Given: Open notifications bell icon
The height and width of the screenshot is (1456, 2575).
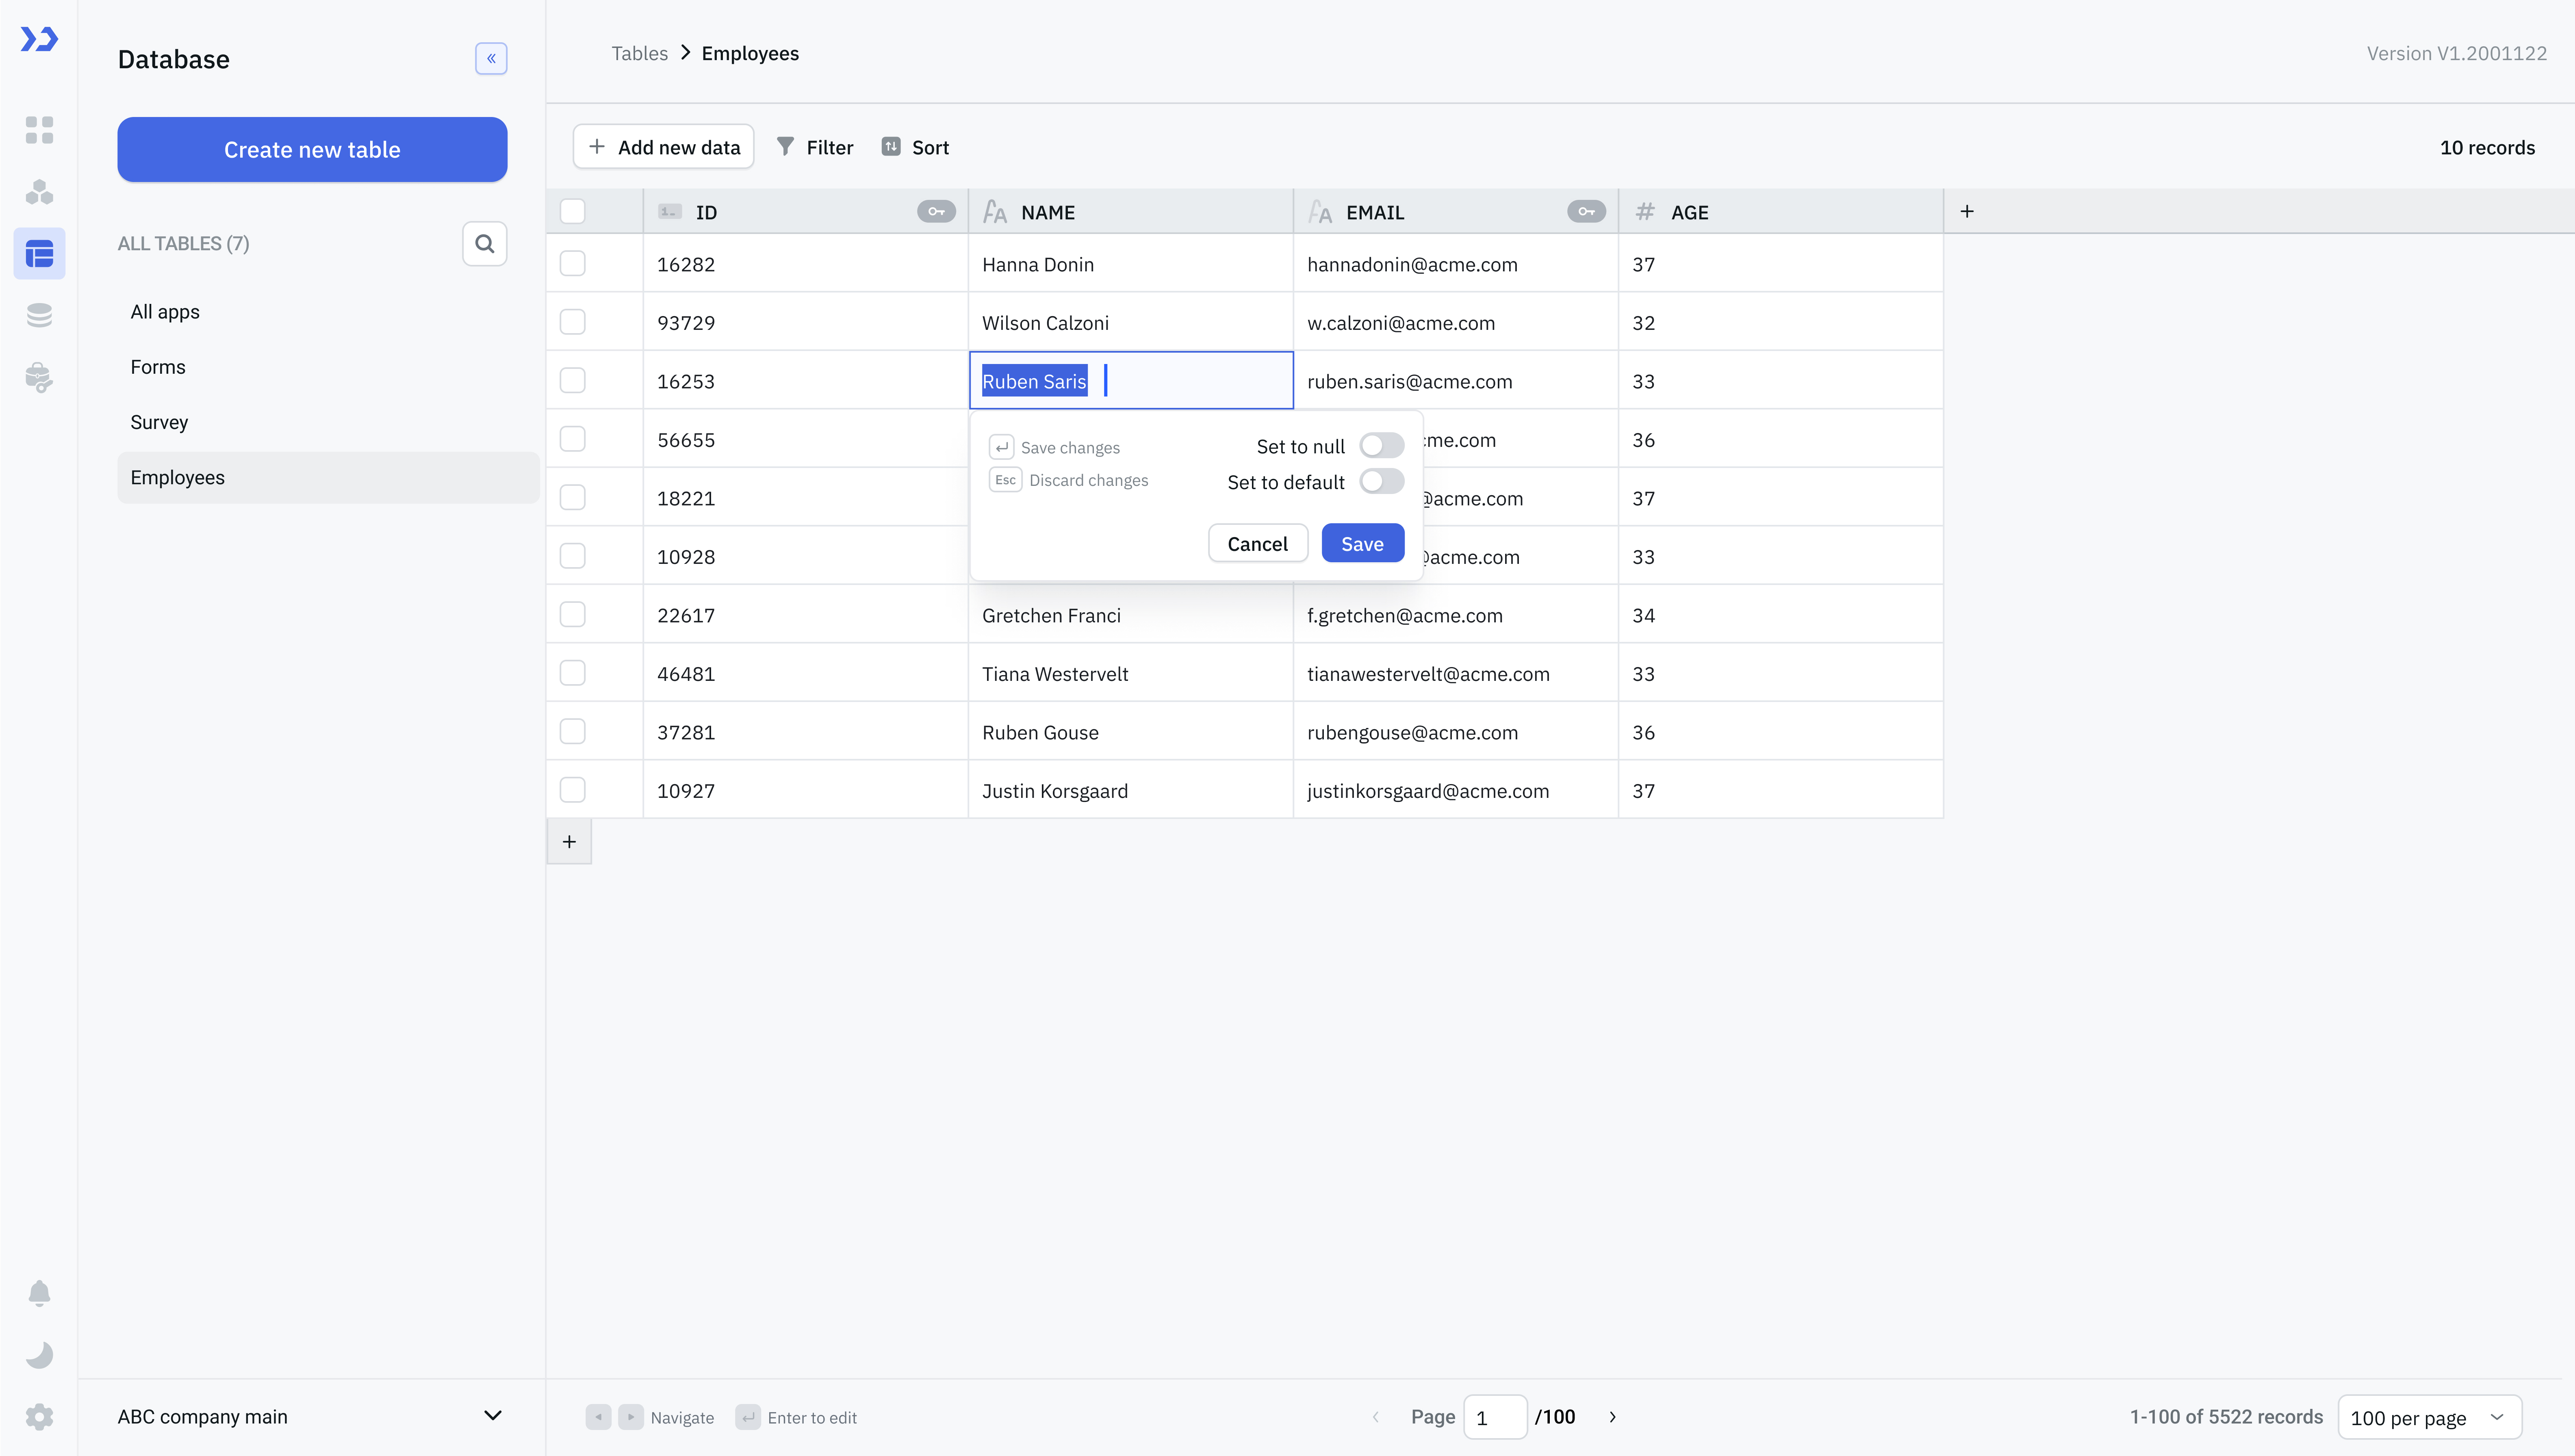Looking at the screenshot, I should point(39,1293).
